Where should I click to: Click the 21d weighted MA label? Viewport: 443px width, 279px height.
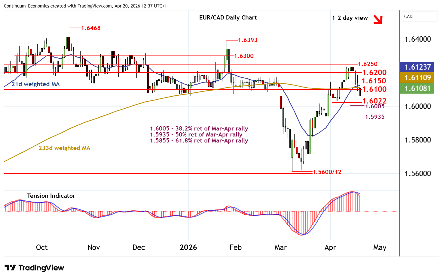35,84
